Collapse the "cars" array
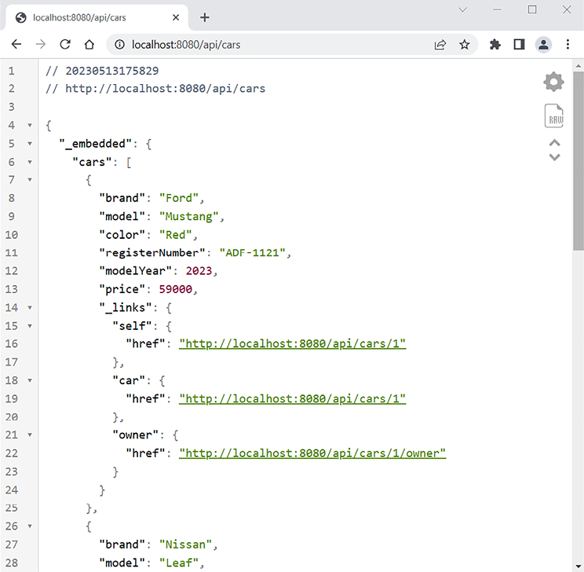The height and width of the screenshot is (572, 584). [30, 162]
